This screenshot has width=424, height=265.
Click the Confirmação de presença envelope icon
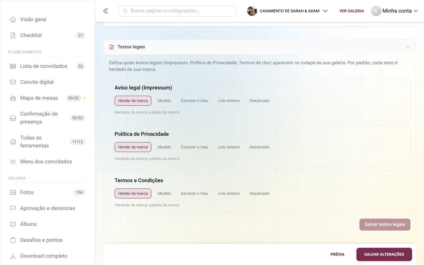pyautogui.click(x=13, y=118)
